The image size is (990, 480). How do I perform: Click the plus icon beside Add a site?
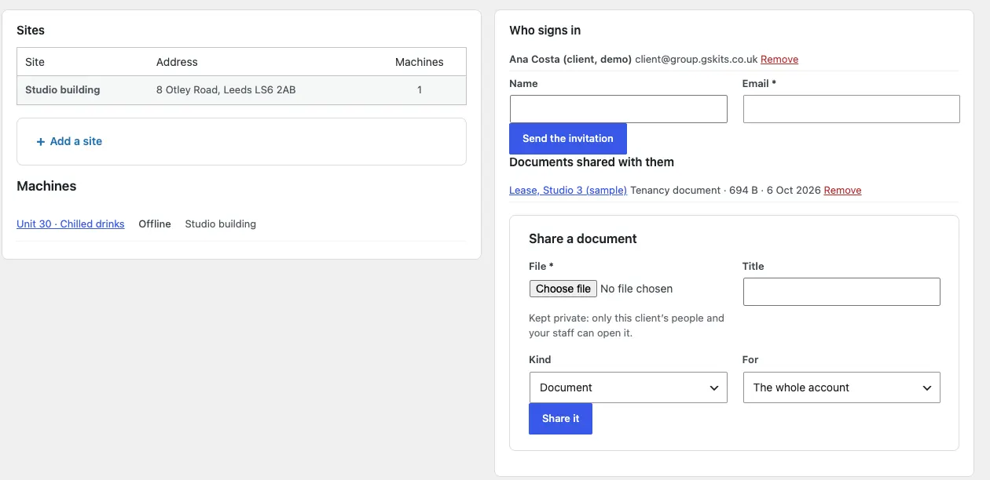(41, 142)
